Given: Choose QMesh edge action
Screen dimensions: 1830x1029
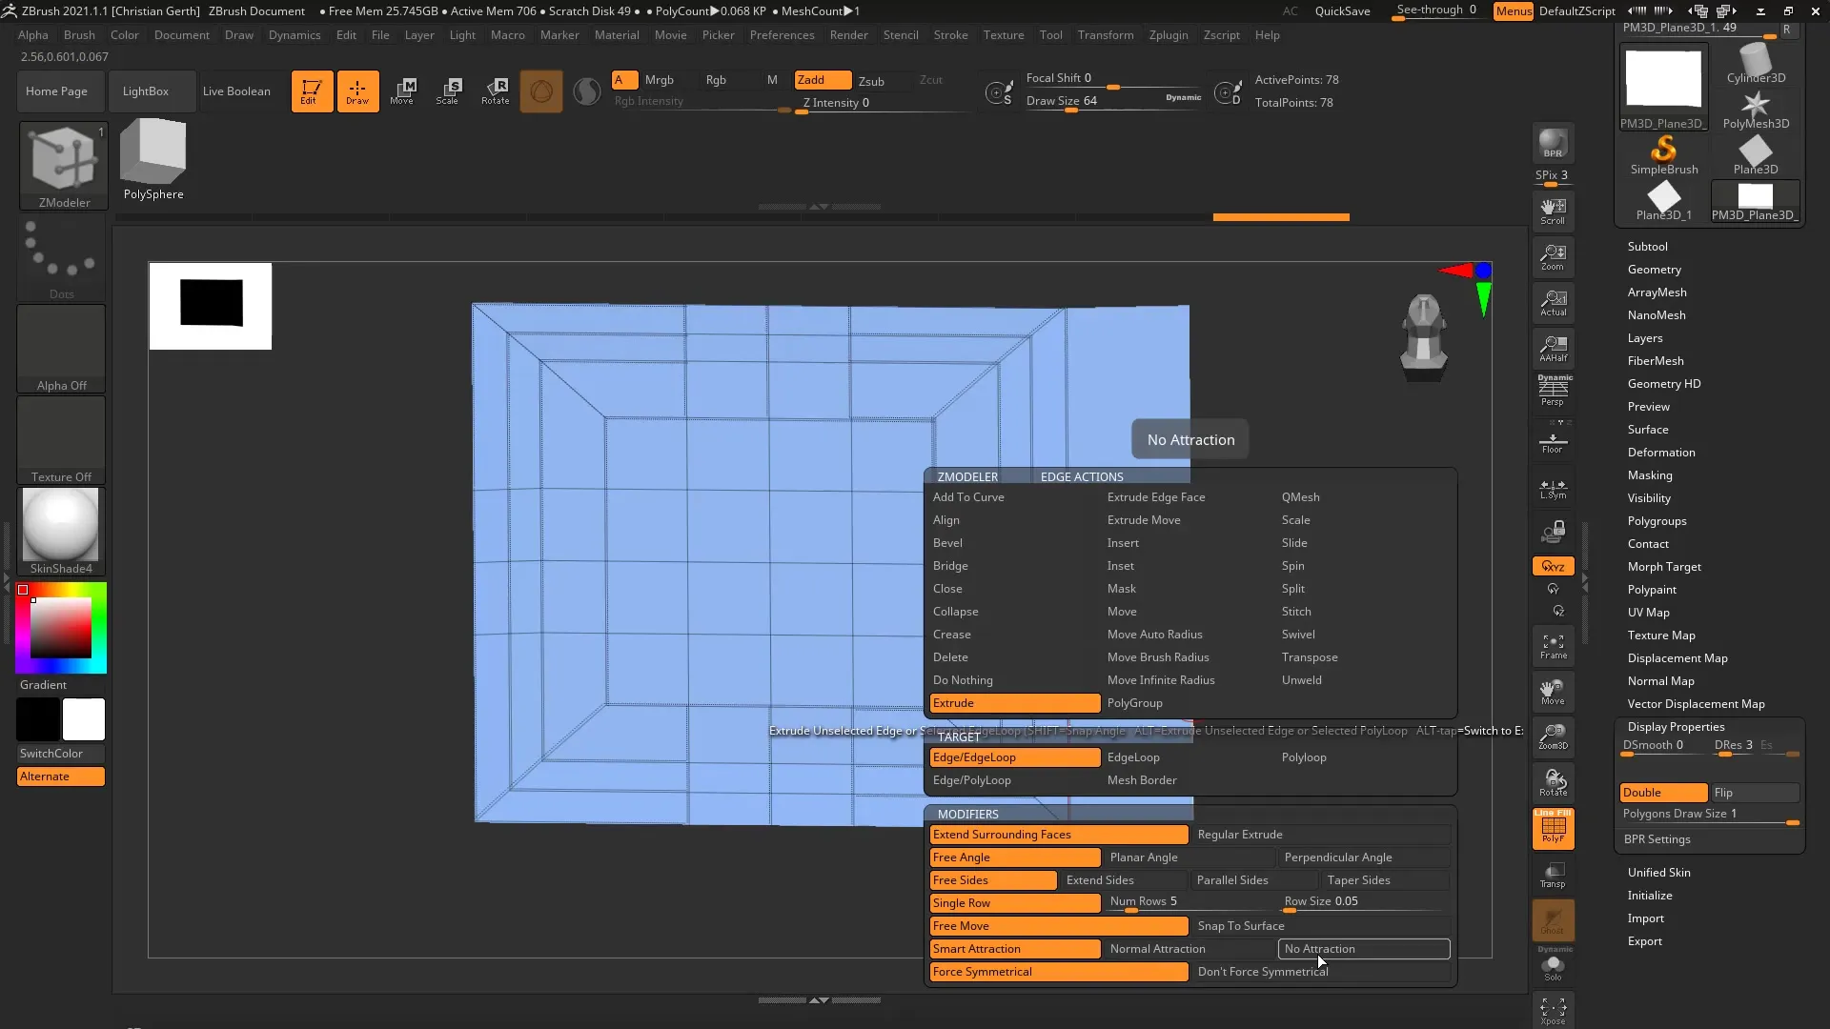Looking at the screenshot, I should [1365, 497].
